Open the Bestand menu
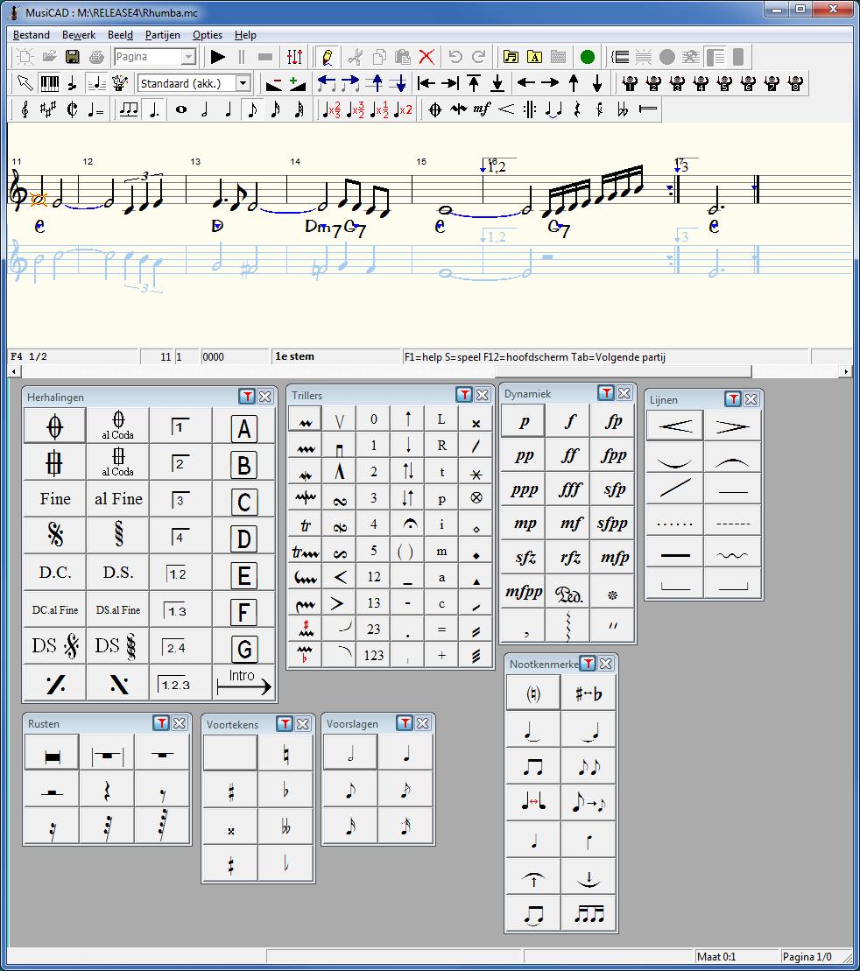This screenshot has height=971, width=860. coord(31,35)
